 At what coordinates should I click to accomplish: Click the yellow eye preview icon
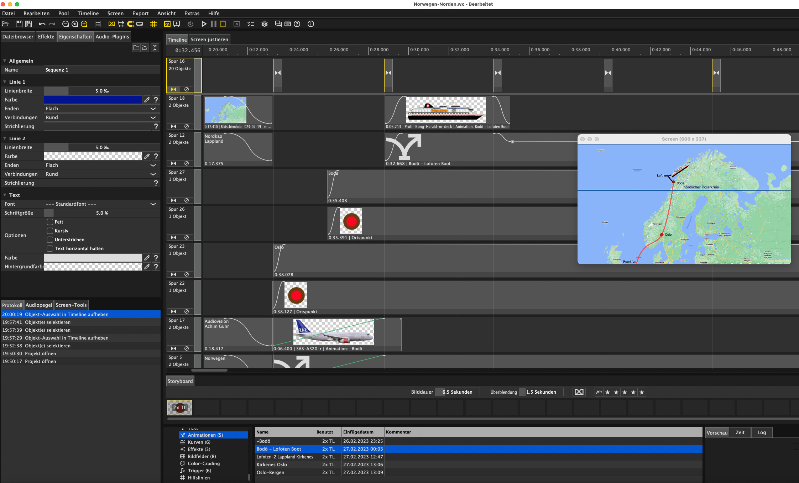[x=167, y=24]
